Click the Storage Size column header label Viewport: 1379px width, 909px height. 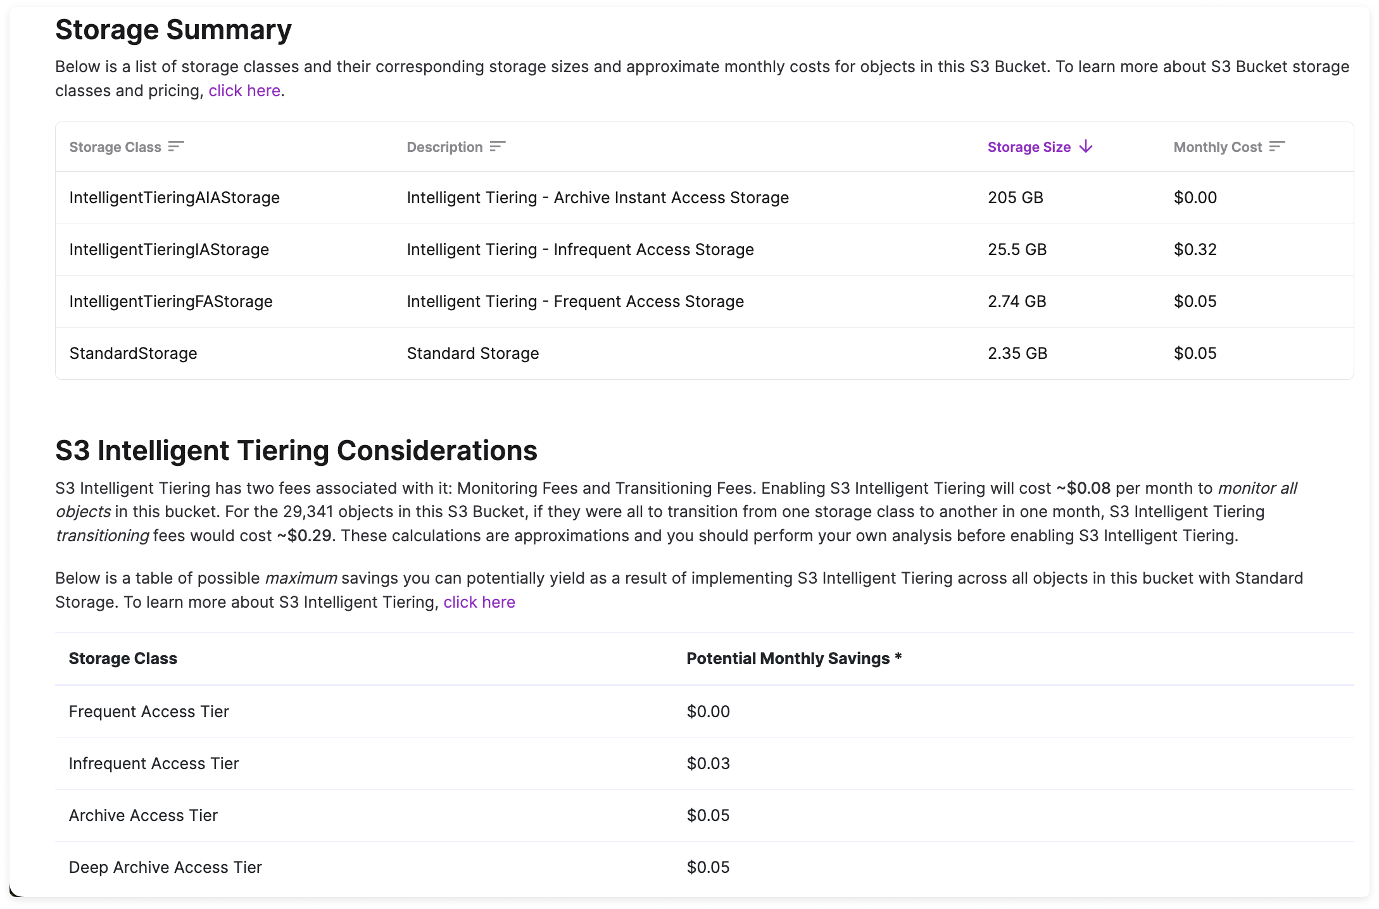coord(1029,147)
